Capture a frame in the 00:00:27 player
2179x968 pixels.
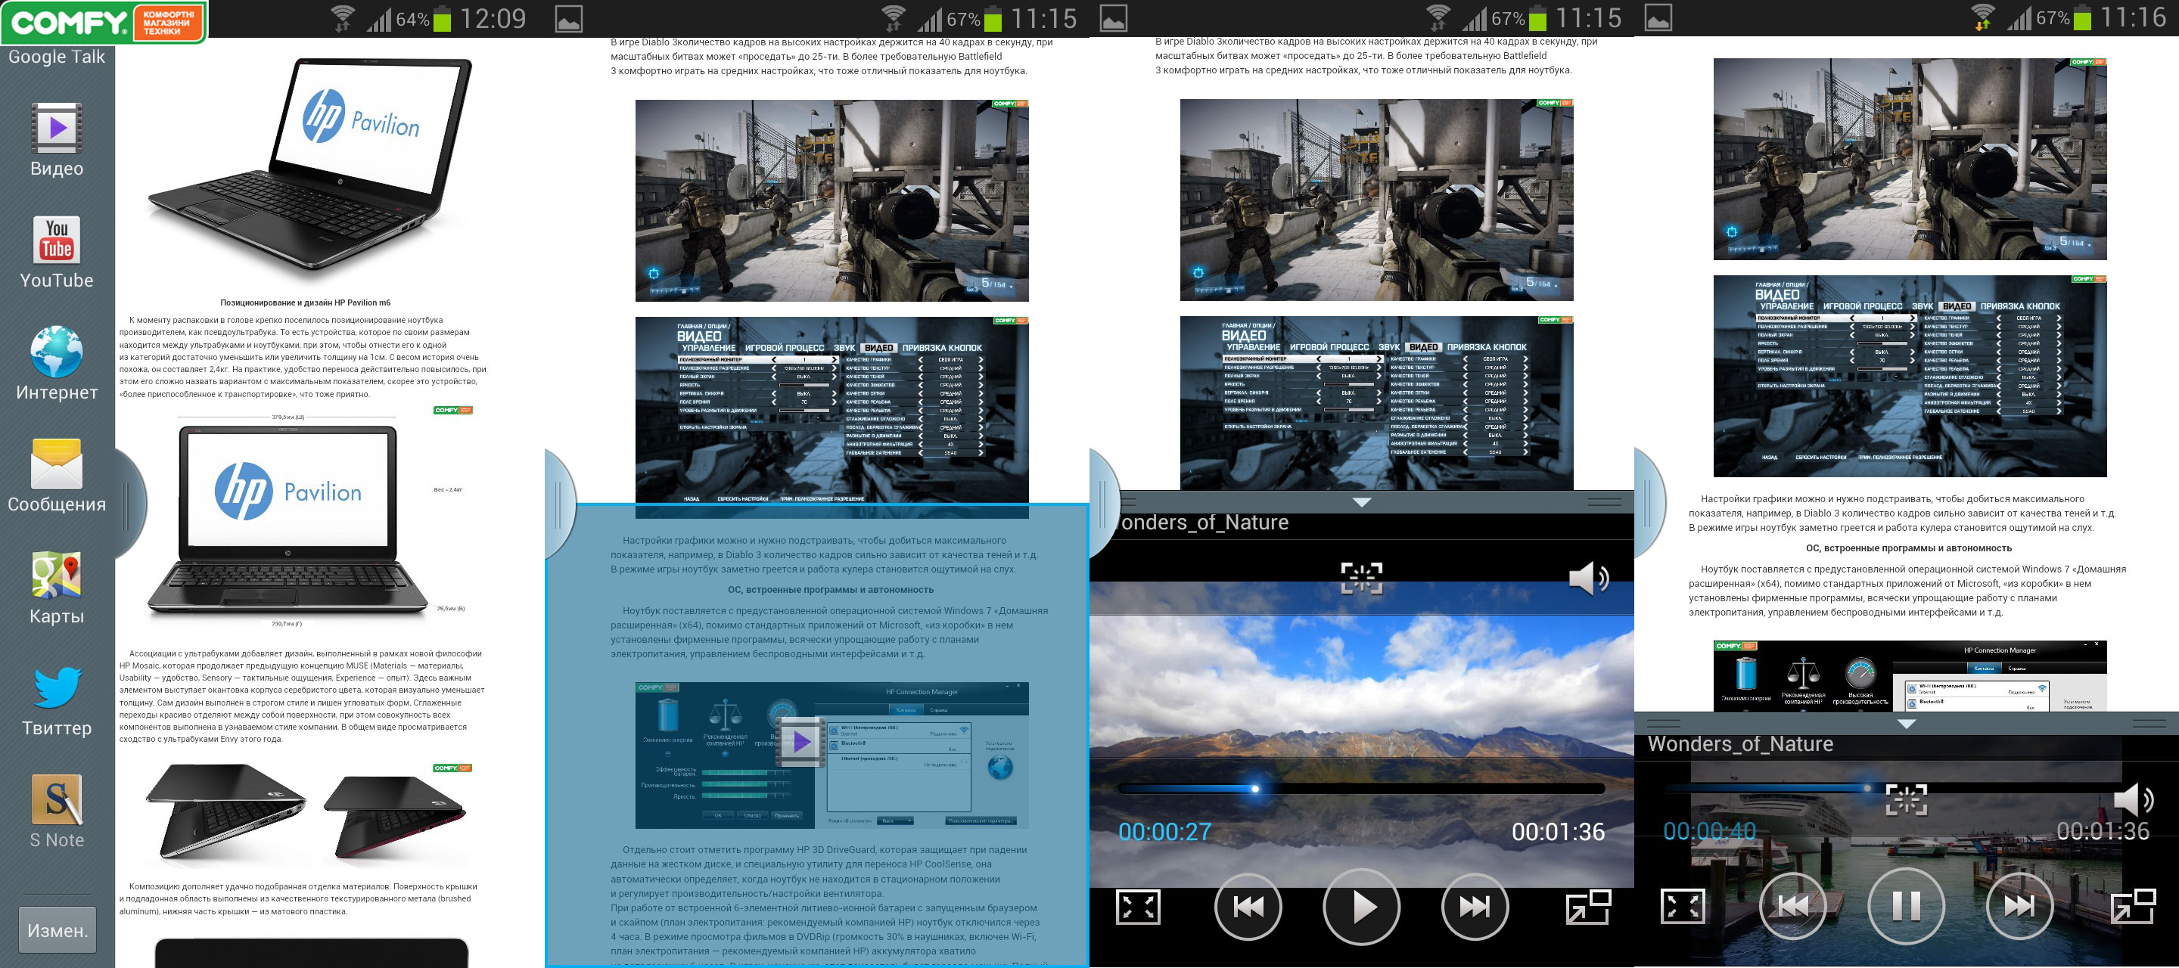1362,579
